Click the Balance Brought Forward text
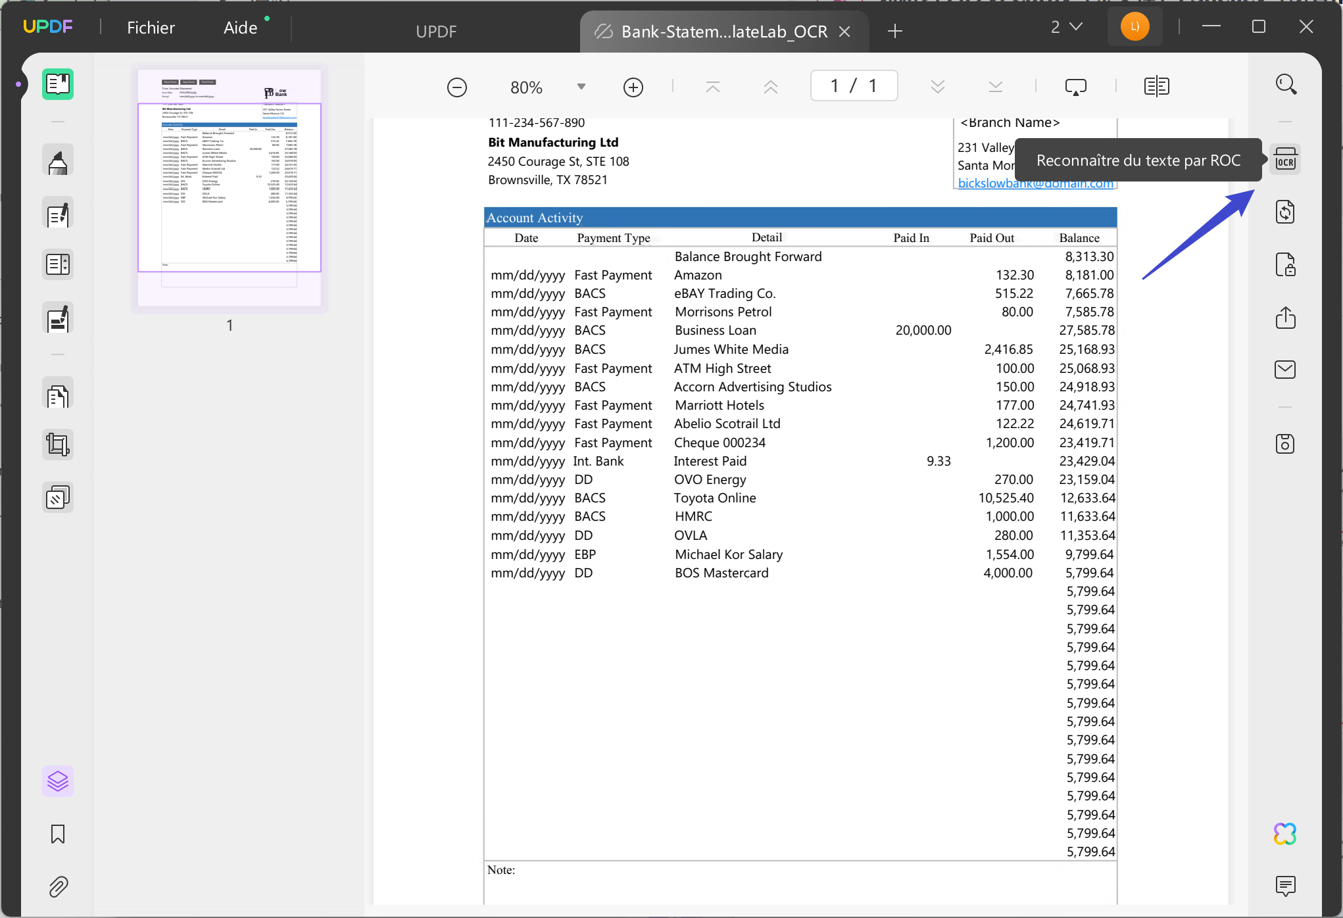Screen dimensions: 1343x918 click(x=748, y=257)
